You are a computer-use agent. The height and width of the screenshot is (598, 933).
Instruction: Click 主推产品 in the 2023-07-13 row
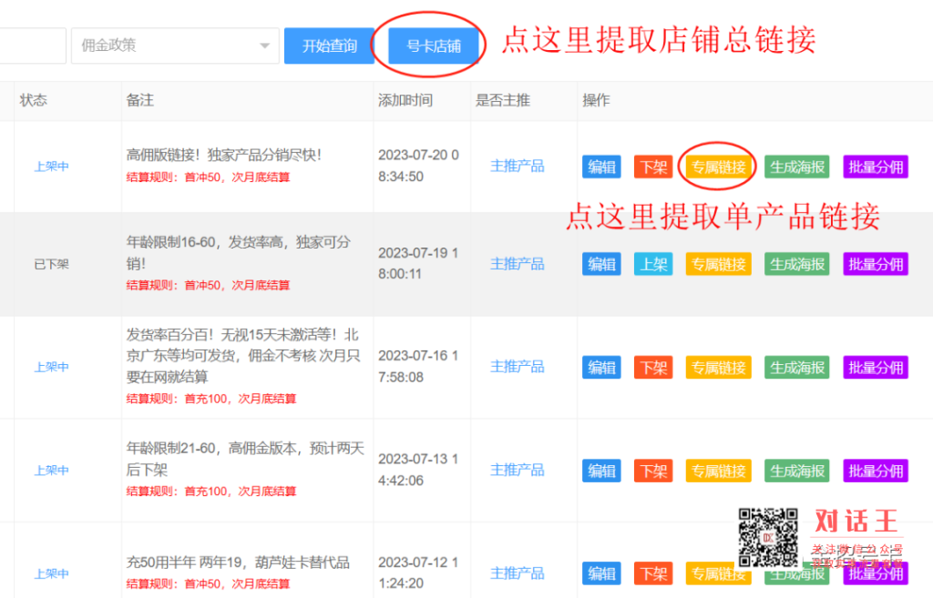[x=518, y=471]
